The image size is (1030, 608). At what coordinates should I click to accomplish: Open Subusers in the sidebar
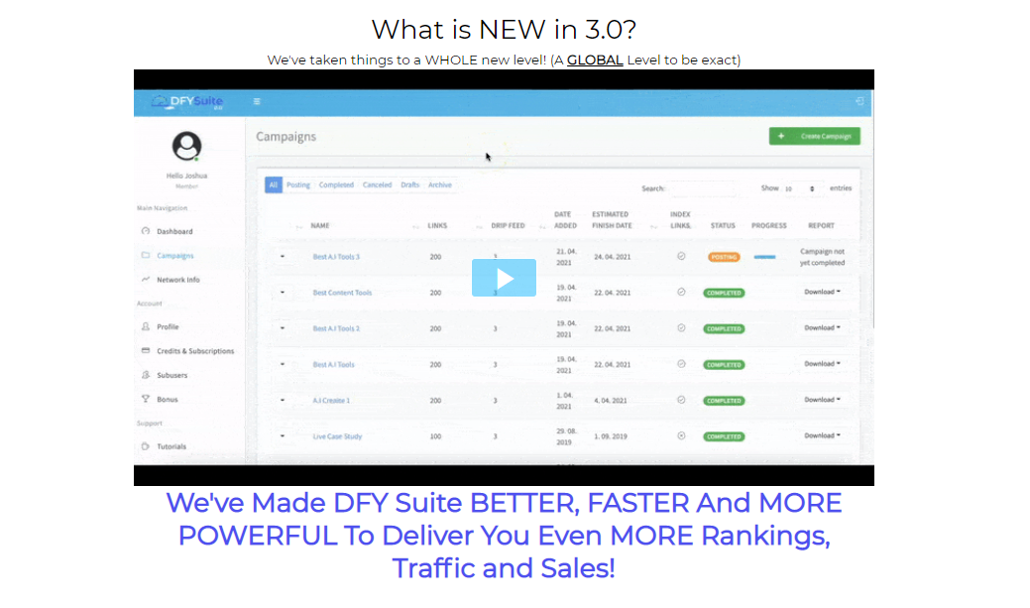[172, 375]
